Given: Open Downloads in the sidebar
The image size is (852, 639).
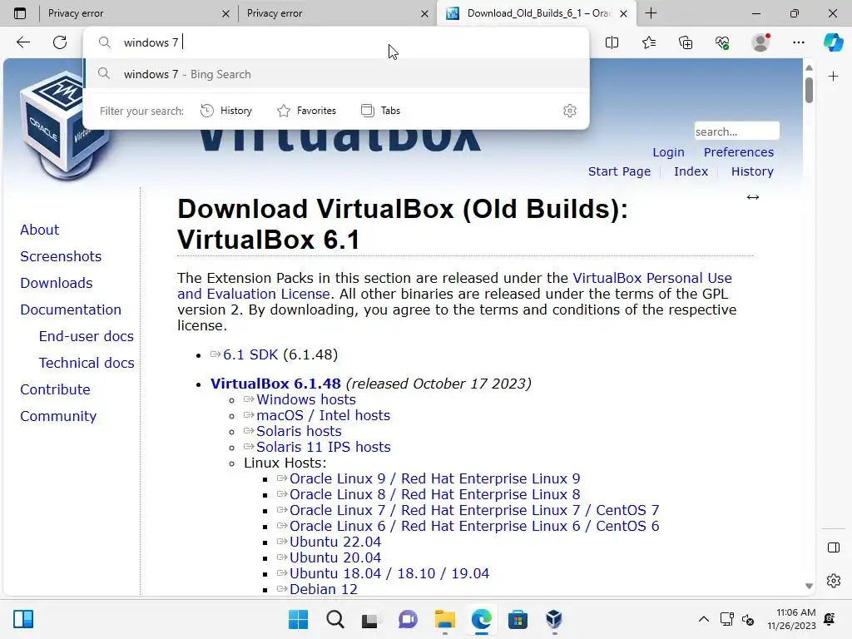Looking at the screenshot, I should (56, 283).
